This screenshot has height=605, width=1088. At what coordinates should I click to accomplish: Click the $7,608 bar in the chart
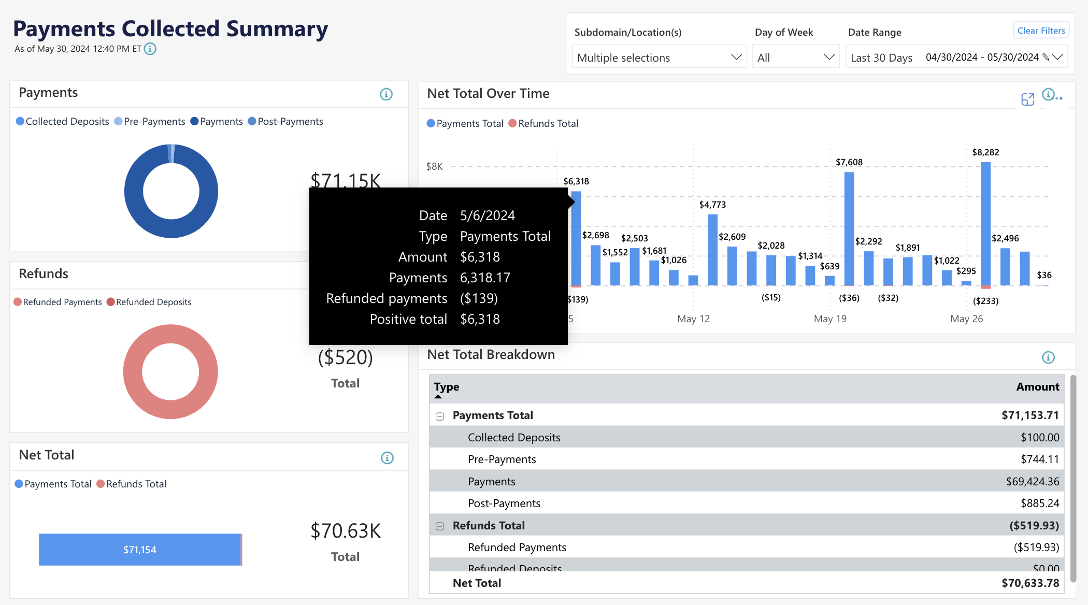[849, 229]
